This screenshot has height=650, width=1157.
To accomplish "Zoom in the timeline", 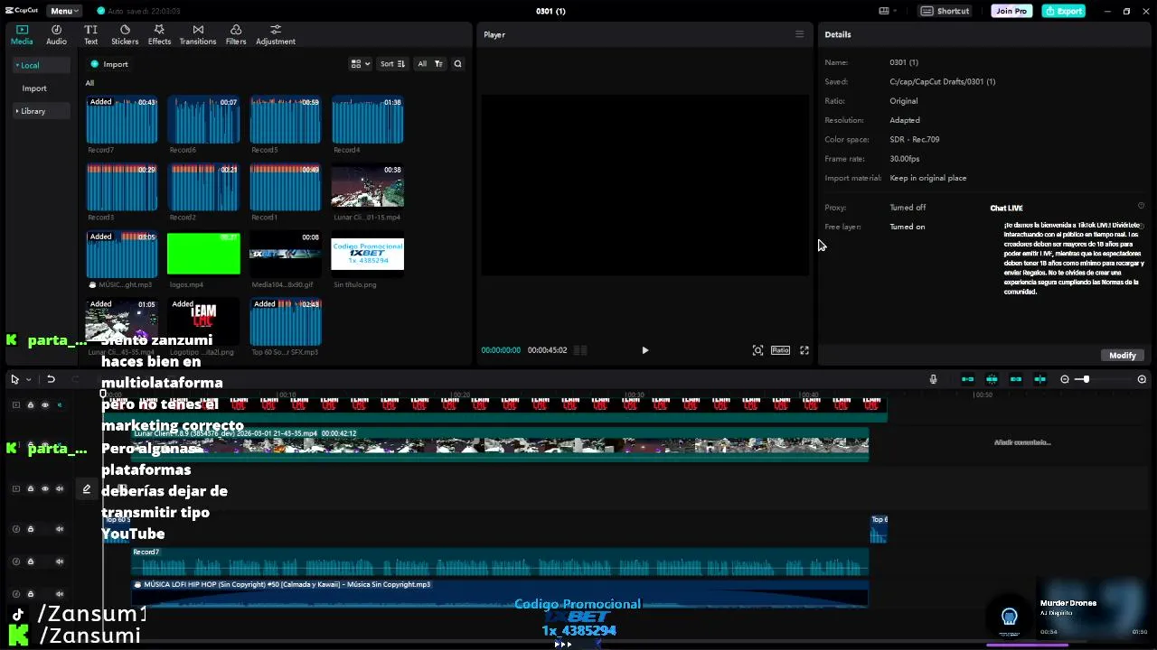I will pos(1142,379).
